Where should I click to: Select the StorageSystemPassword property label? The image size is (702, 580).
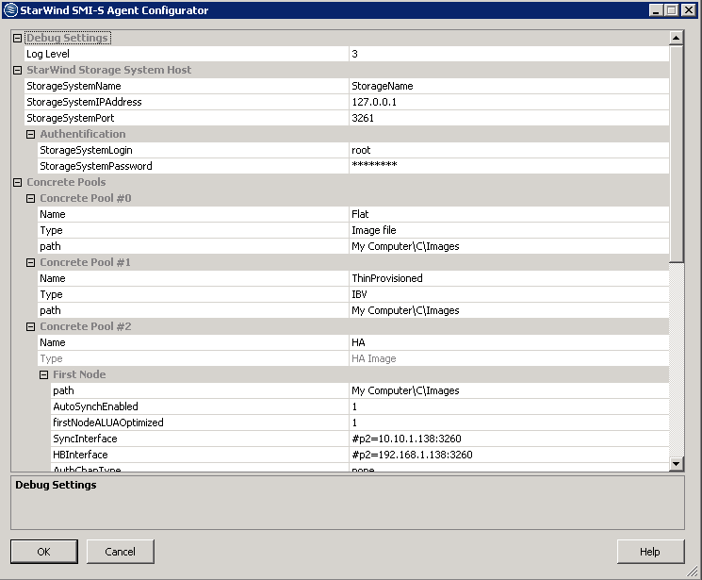96,166
